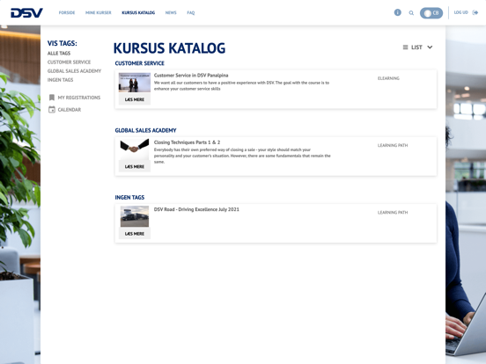
Task: Open My Registrations link
Action: [79, 98]
